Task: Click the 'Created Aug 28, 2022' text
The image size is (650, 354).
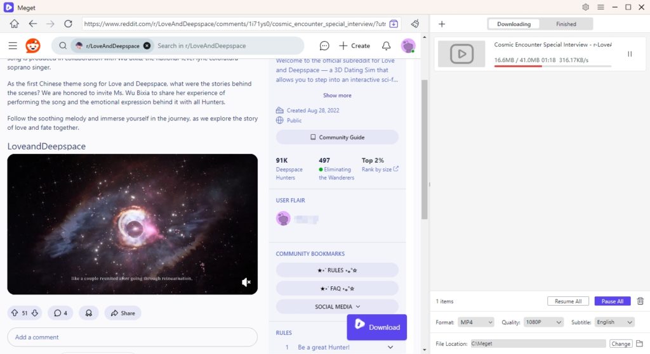Action: (x=313, y=110)
